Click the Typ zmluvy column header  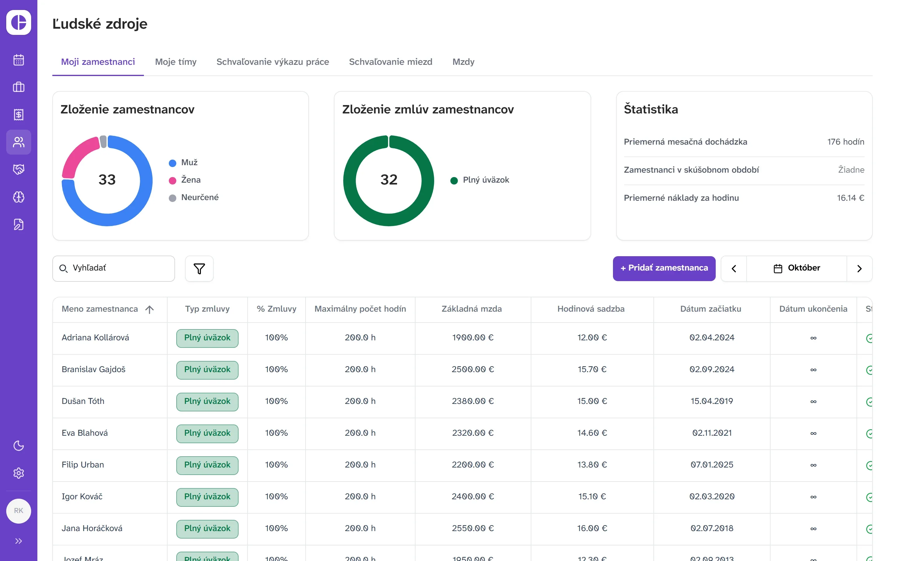point(207,309)
